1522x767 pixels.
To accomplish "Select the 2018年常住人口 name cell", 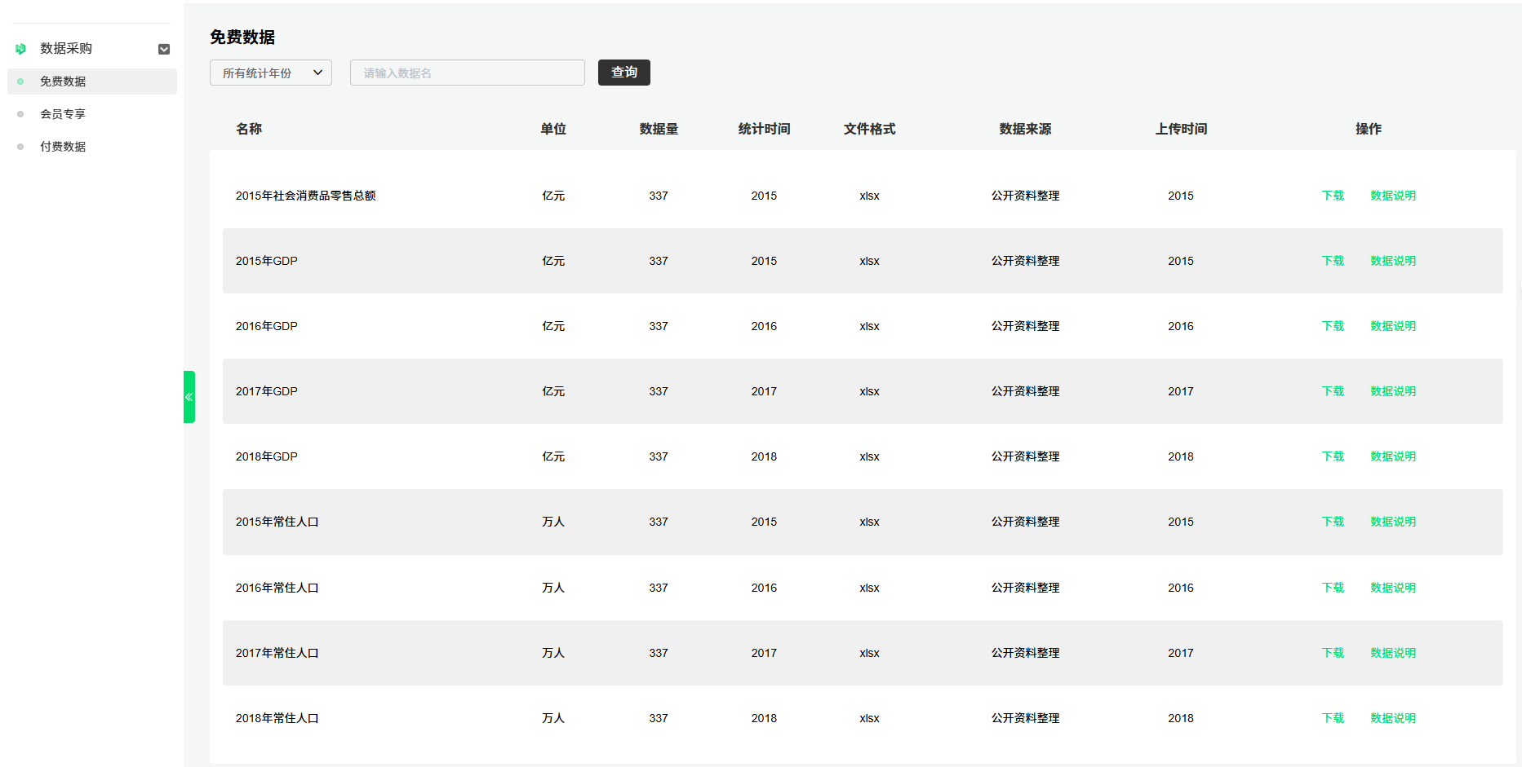I will (277, 718).
